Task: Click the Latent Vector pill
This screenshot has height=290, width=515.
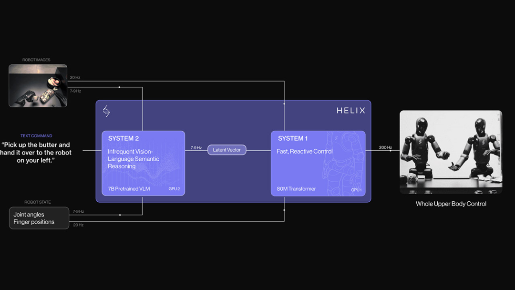Action: tap(227, 150)
